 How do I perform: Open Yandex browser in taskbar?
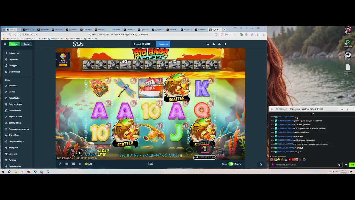point(22,172)
